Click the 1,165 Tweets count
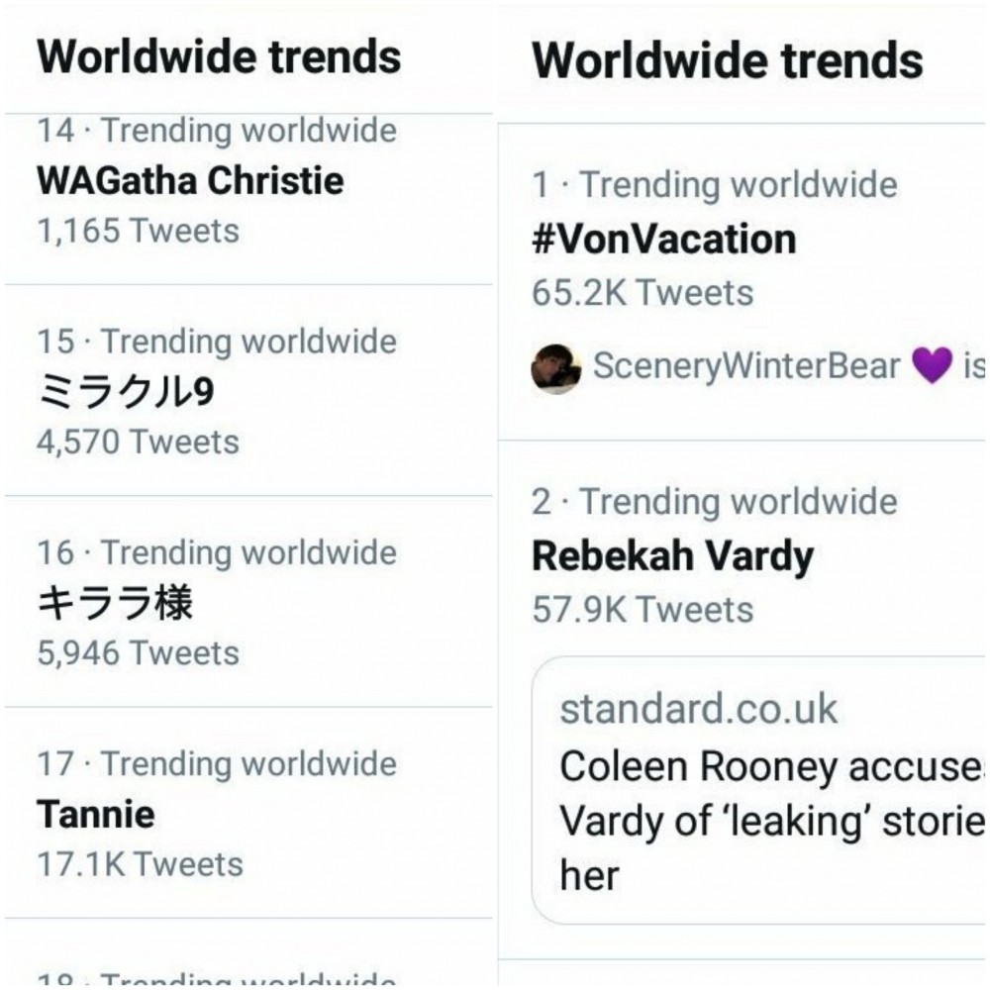 (139, 231)
